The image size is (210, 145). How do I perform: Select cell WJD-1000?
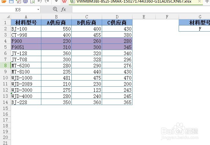tap(26, 78)
